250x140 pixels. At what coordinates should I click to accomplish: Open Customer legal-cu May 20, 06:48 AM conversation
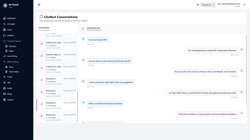pos(57,57)
